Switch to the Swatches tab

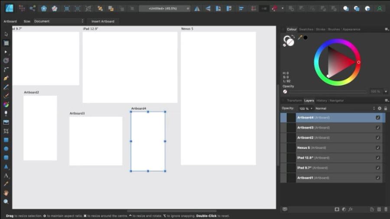click(x=306, y=29)
